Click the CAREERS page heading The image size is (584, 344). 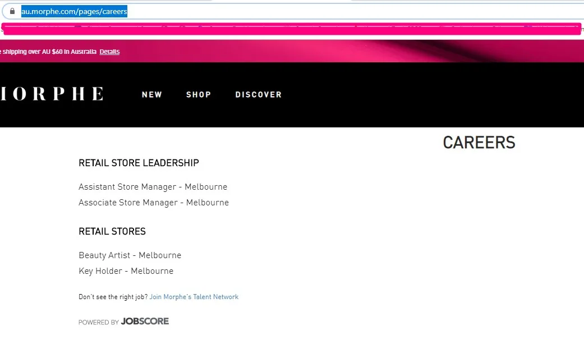pos(479,143)
